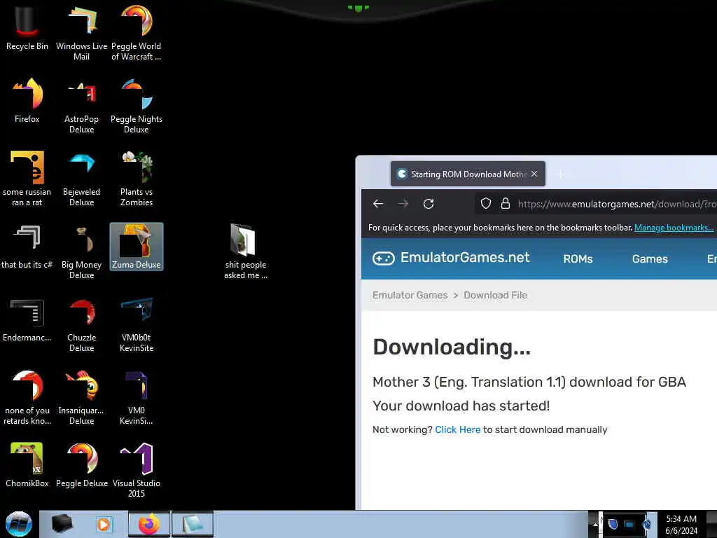
Task: Click the shield icon in system tray
Action: click(613, 524)
